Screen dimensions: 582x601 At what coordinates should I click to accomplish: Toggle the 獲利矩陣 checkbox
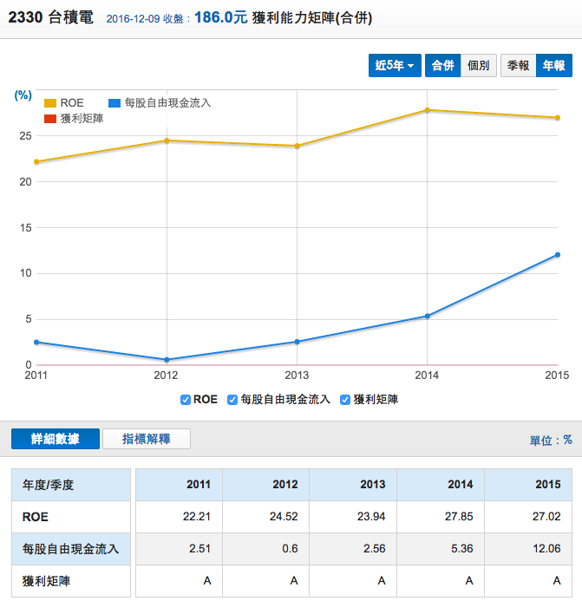tap(345, 400)
